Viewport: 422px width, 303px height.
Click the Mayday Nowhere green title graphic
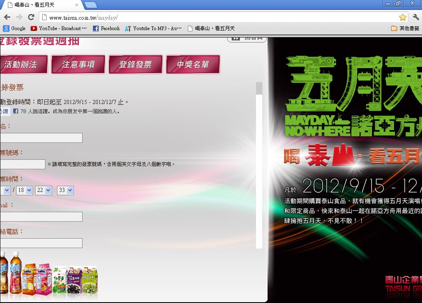click(353, 96)
